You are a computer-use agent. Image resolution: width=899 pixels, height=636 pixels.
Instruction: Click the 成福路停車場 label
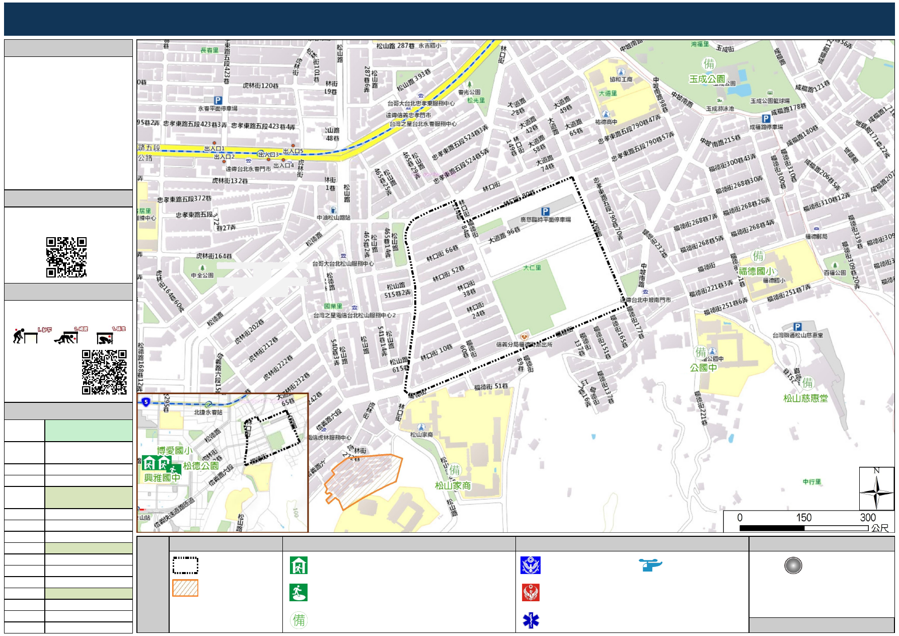point(766,127)
